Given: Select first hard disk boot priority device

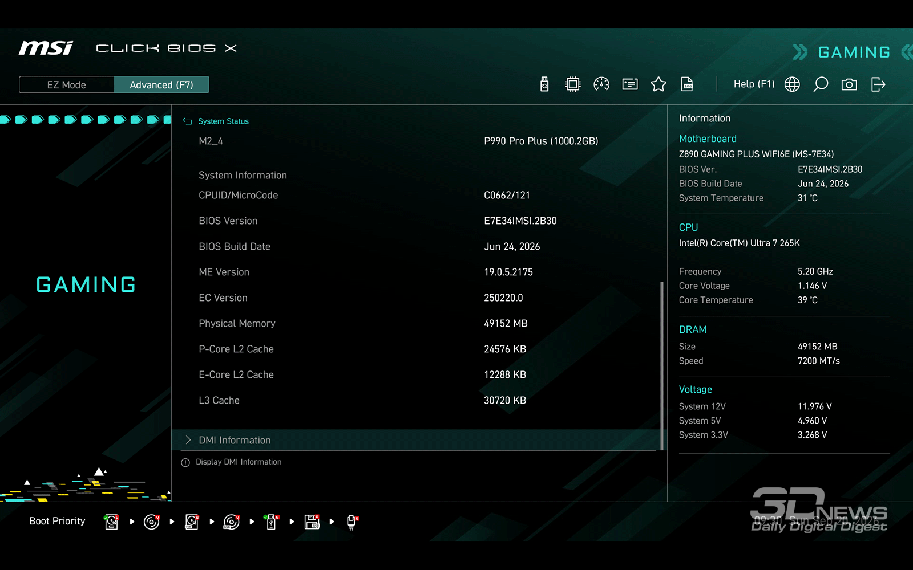Looking at the screenshot, I should [112, 522].
